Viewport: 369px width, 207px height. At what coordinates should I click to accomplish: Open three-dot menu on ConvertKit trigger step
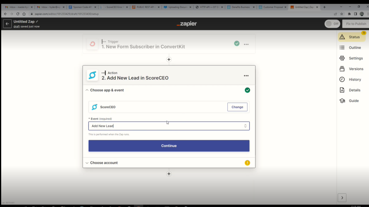(x=246, y=44)
